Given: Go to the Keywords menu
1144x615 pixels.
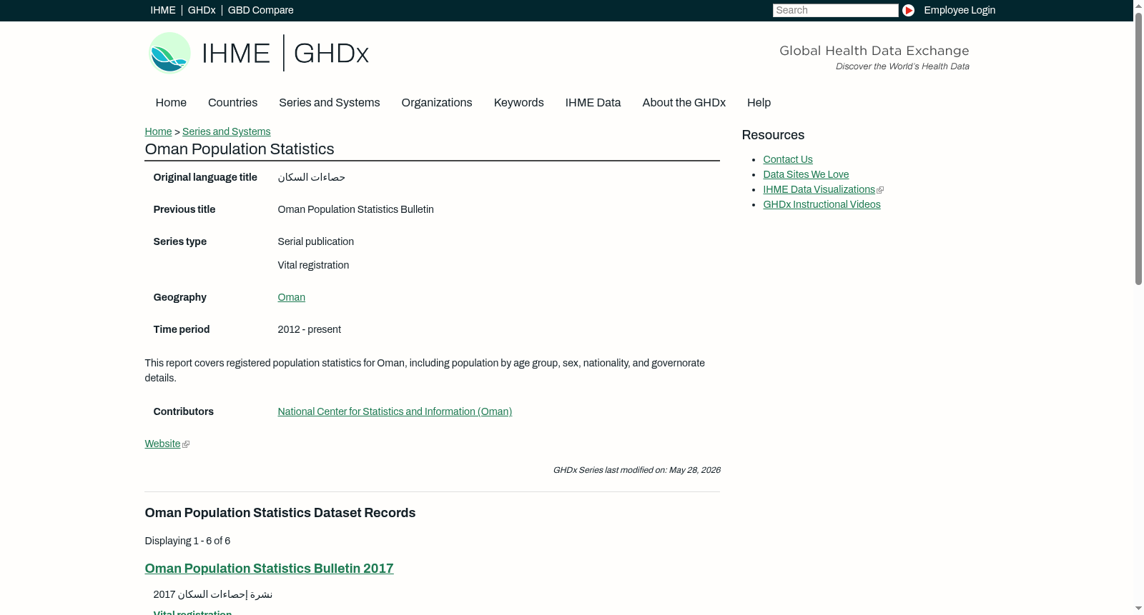Looking at the screenshot, I should tap(518, 103).
